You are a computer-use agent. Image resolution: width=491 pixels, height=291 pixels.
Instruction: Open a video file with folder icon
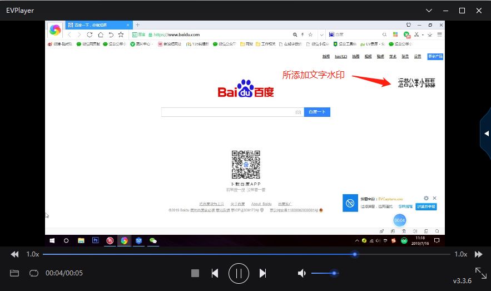(x=14, y=273)
